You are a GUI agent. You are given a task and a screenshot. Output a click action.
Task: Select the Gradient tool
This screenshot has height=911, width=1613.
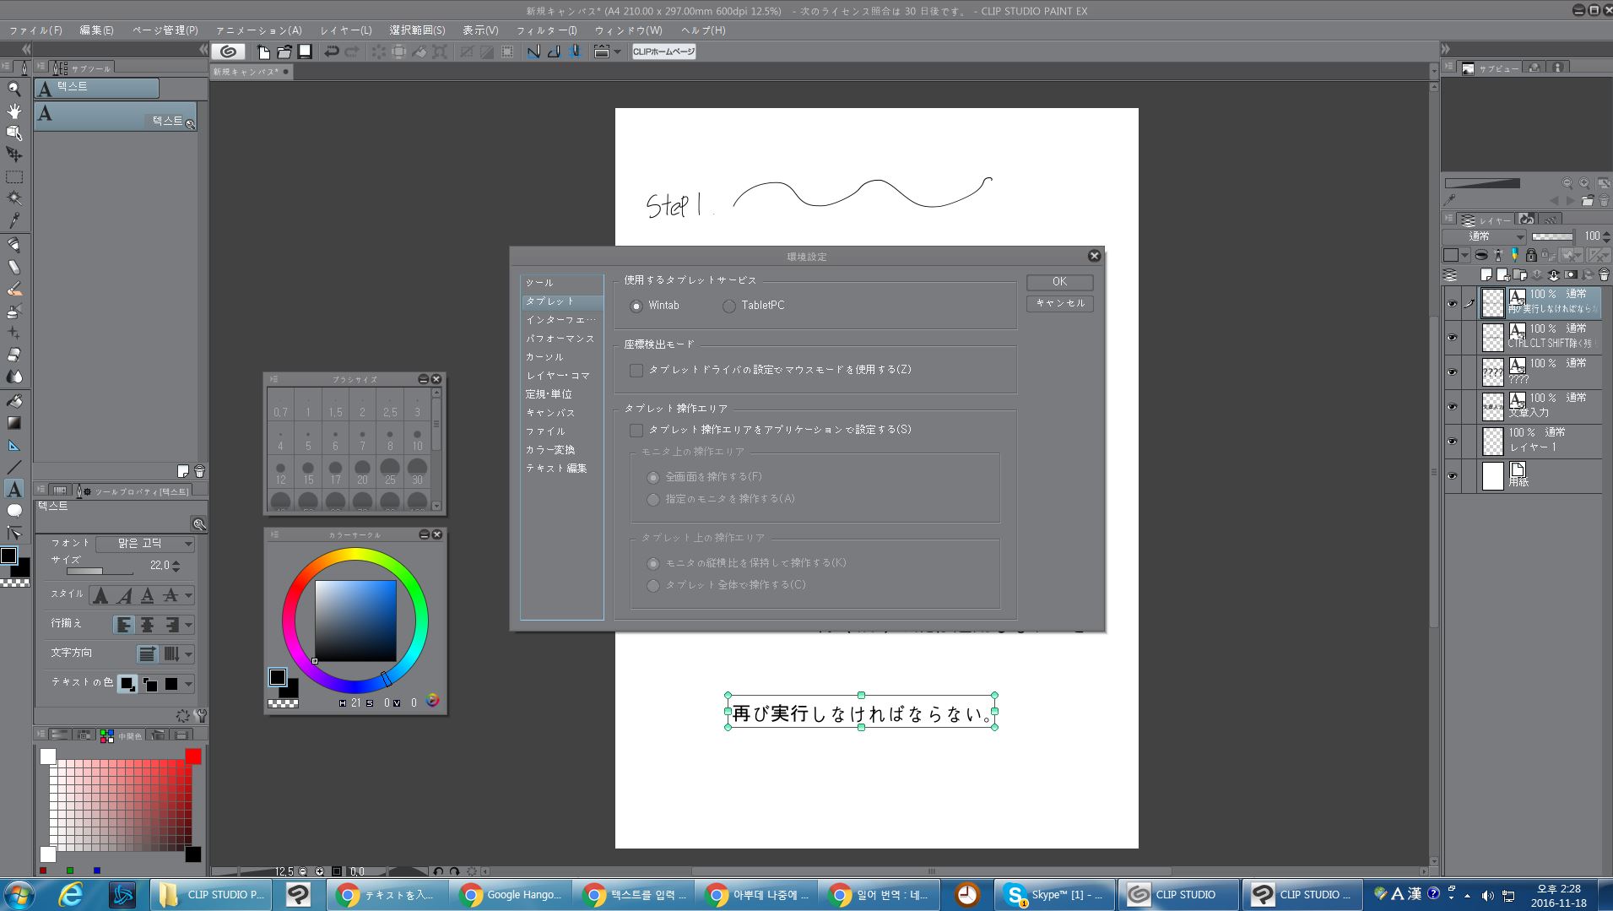point(14,423)
